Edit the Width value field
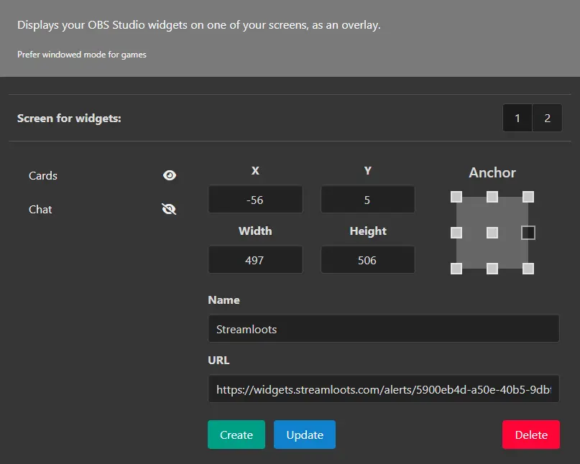580x464 pixels. [255, 259]
